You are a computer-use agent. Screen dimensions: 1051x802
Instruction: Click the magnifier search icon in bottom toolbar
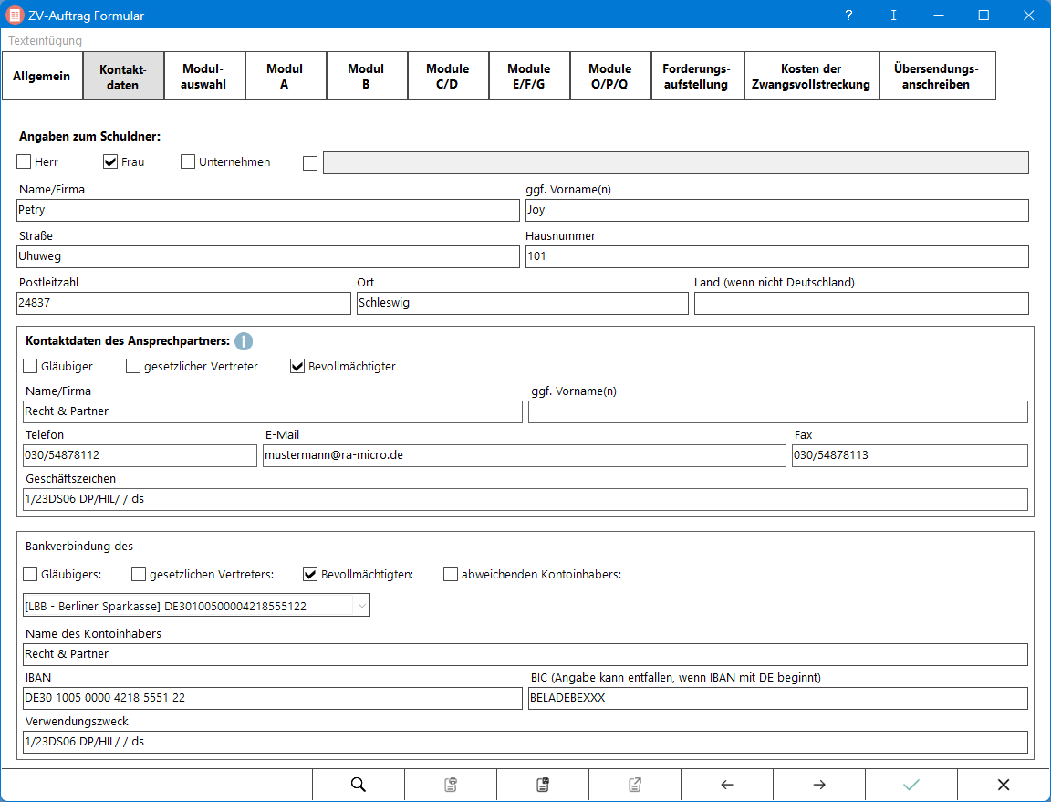point(359,785)
